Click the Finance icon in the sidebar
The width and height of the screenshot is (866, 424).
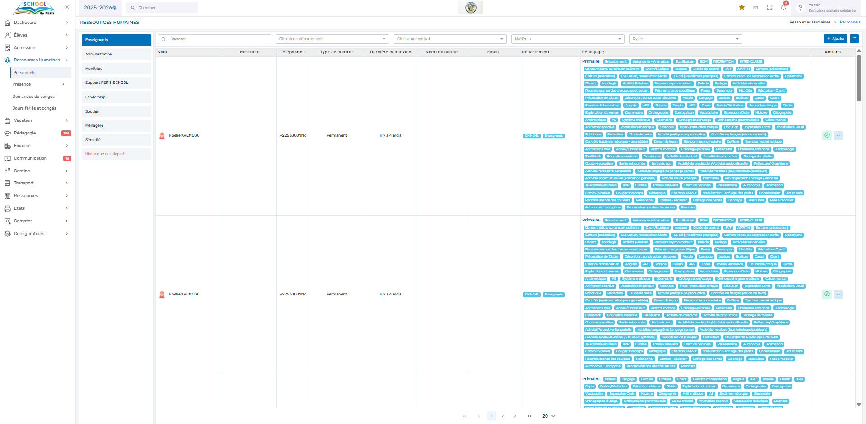pos(7,146)
